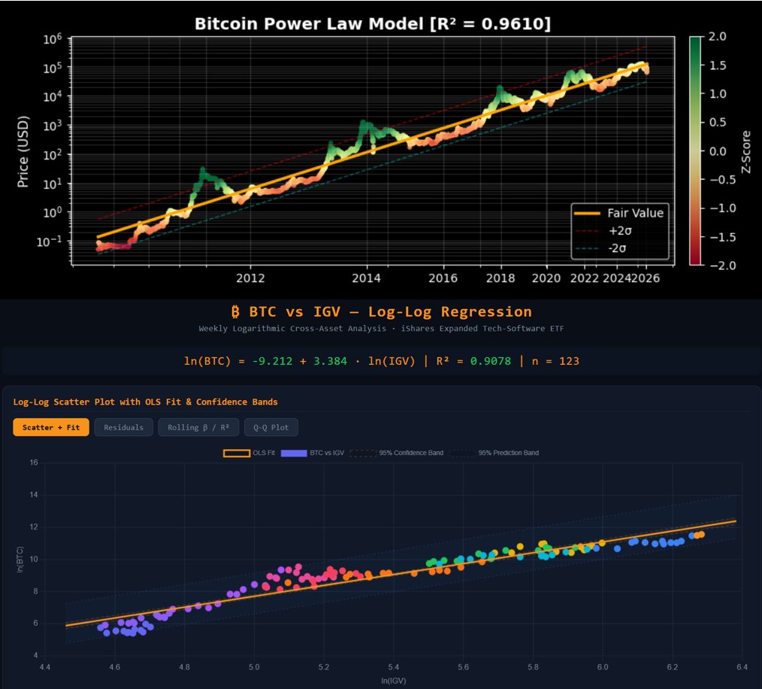Screen dimensions: 762x689
Task: Click the active Scatter + Fit button
Action: [50, 427]
